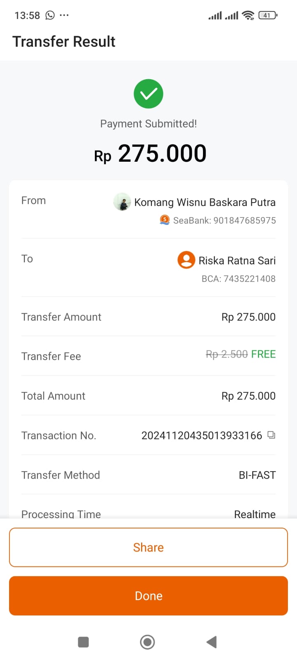Tap the green FREE transfer fee label
Viewport: 297px width, 660px height.
pos(263,354)
